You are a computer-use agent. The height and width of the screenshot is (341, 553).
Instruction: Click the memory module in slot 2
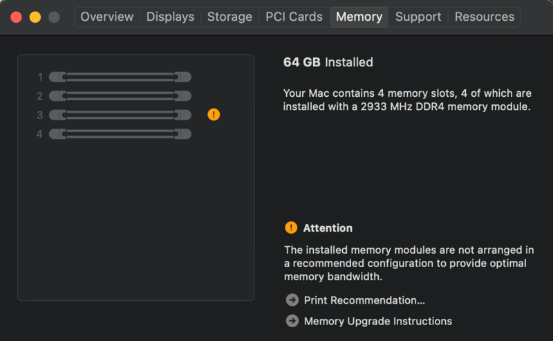120,96
